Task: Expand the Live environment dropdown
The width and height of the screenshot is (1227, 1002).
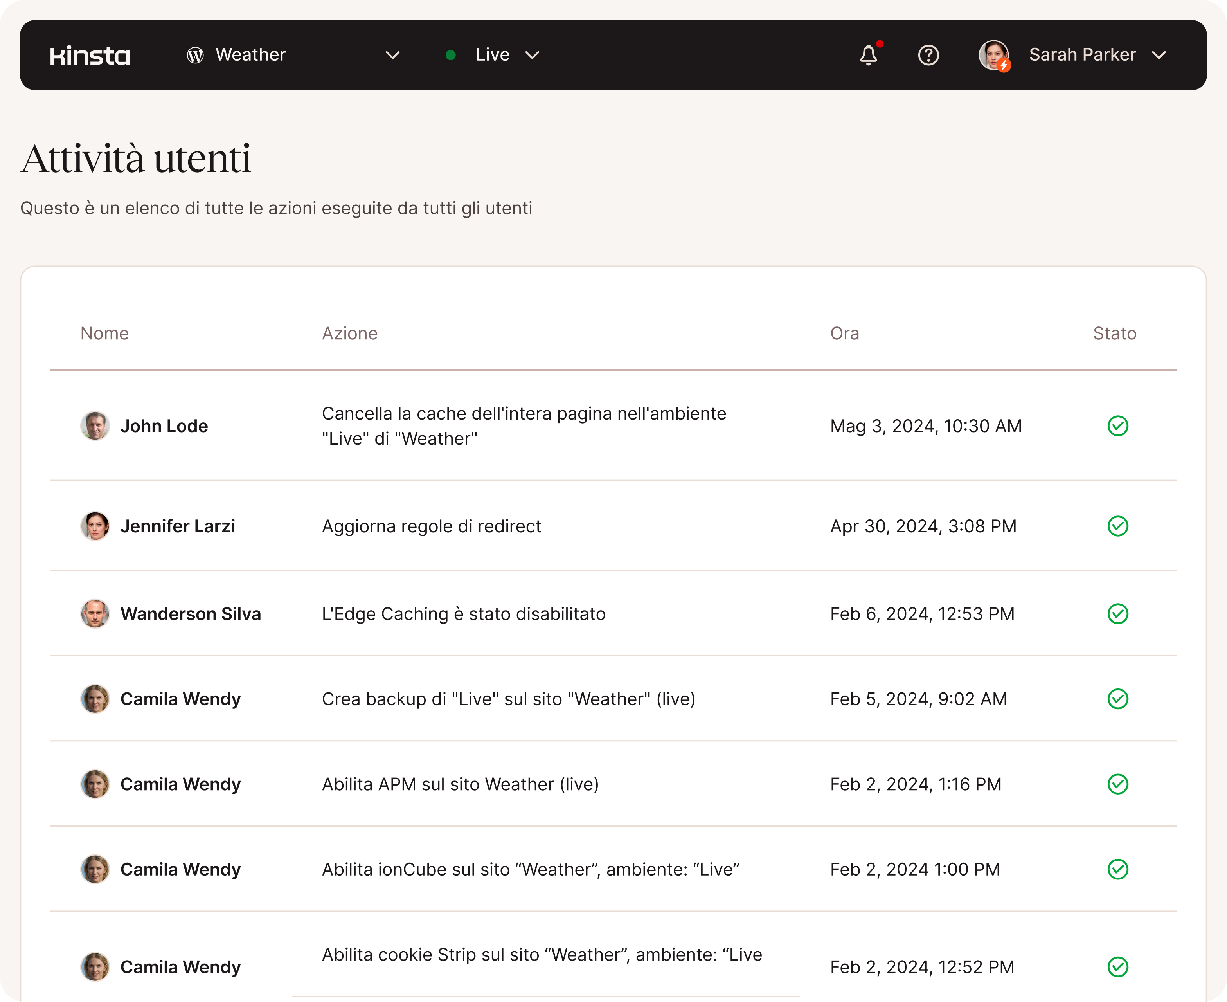Action: (532, 56)
